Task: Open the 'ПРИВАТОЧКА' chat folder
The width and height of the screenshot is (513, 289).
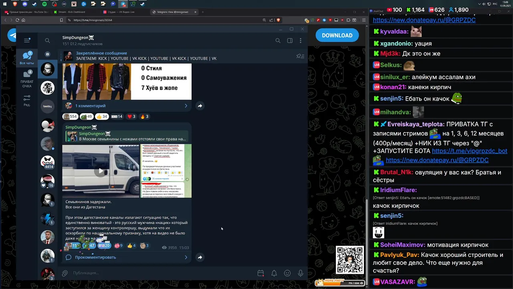Action: pos(27,79)
